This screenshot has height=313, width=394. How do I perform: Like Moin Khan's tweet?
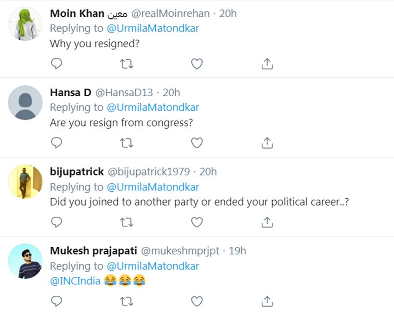coord(197,63)
